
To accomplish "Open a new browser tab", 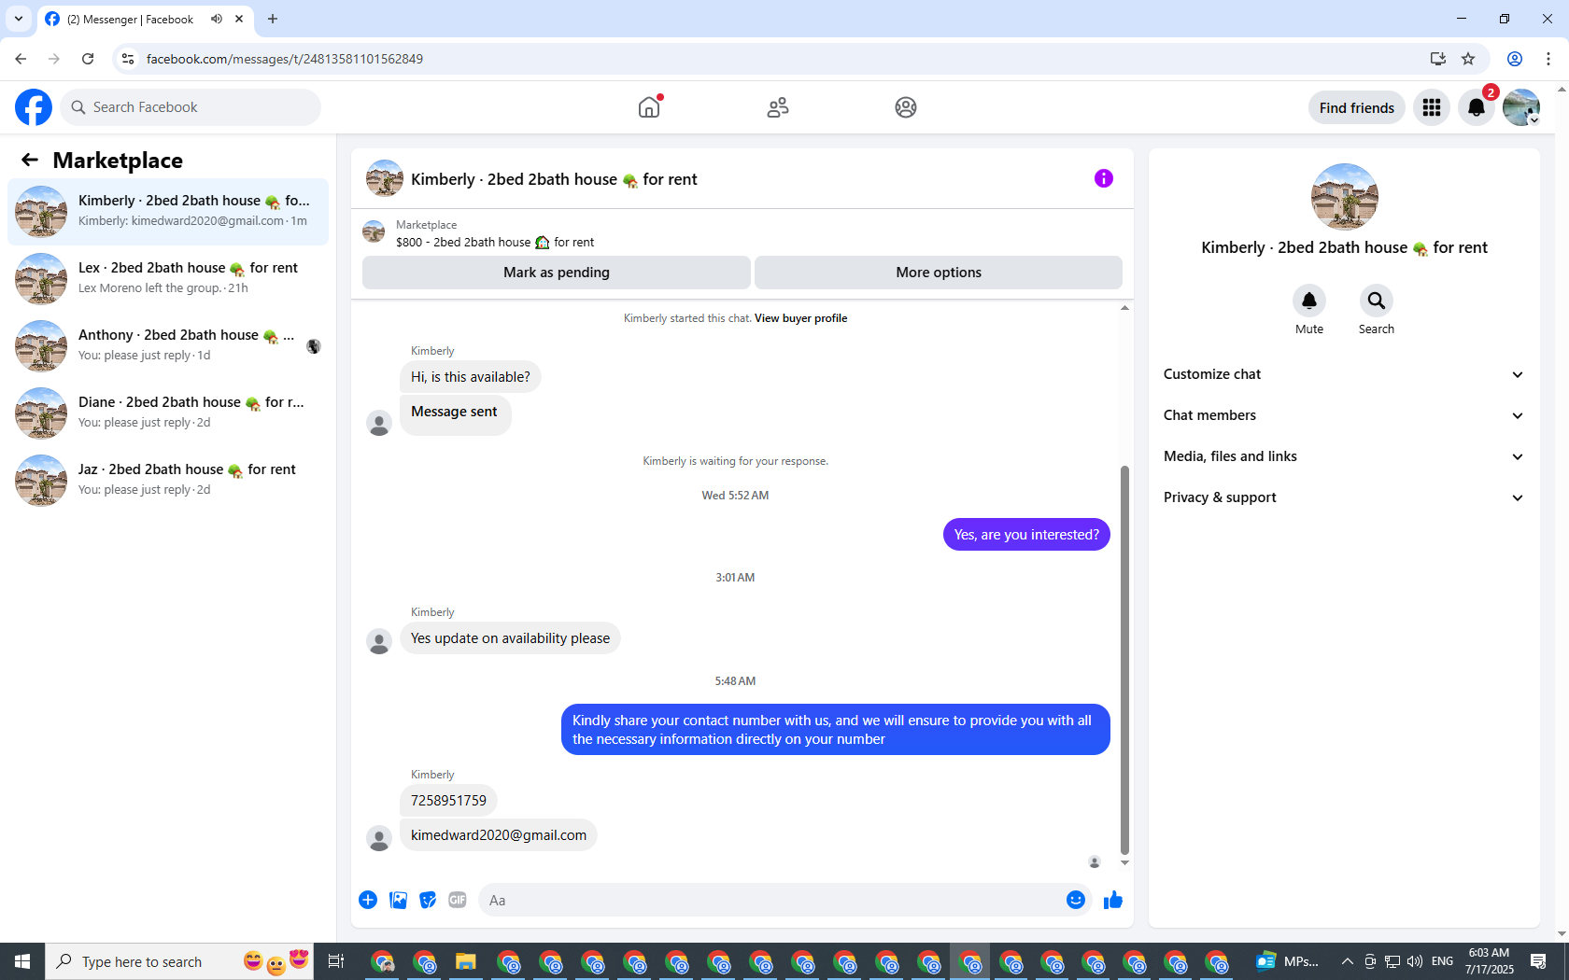I will tap(273, 19).
